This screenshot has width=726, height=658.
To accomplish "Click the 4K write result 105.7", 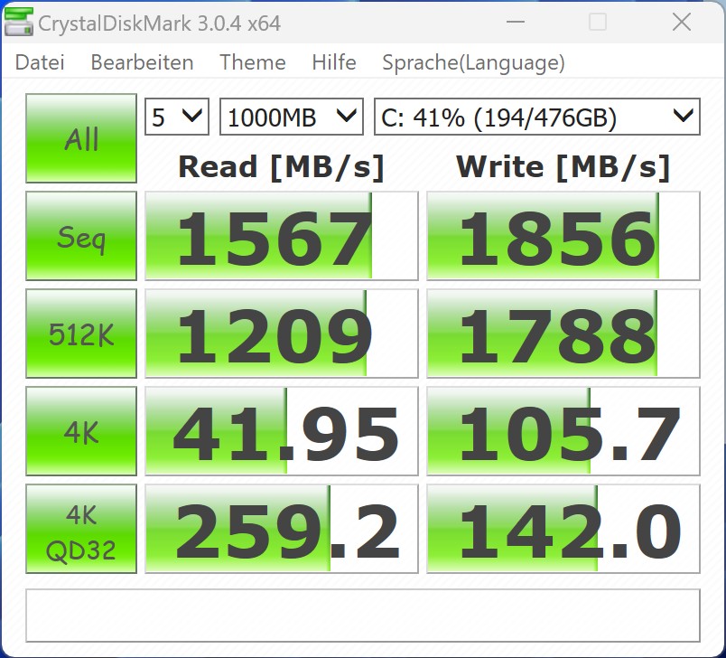I will (x=563, y=431).
